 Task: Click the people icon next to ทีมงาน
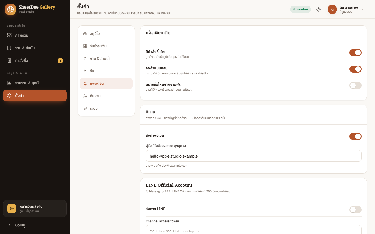click(x=85, y=96)
